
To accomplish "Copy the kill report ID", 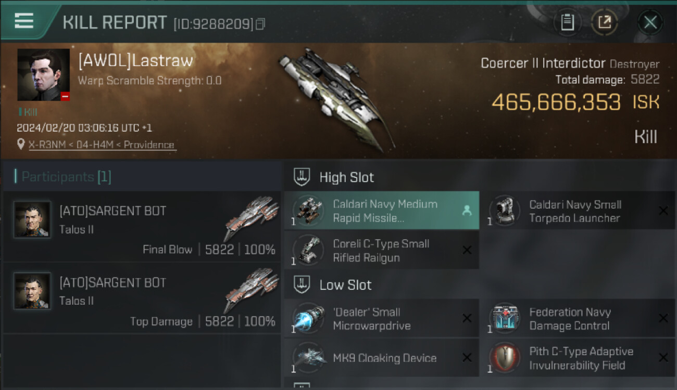I will (260, 23).
